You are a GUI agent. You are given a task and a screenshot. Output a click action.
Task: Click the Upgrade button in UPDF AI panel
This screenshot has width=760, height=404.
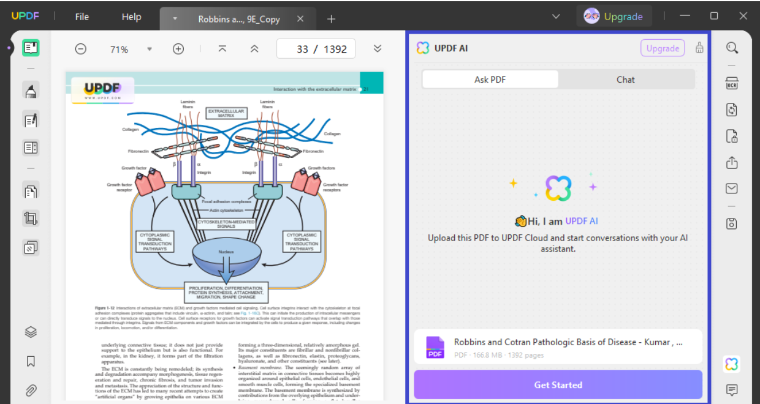663,48
